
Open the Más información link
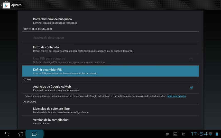tap(177, 96)
